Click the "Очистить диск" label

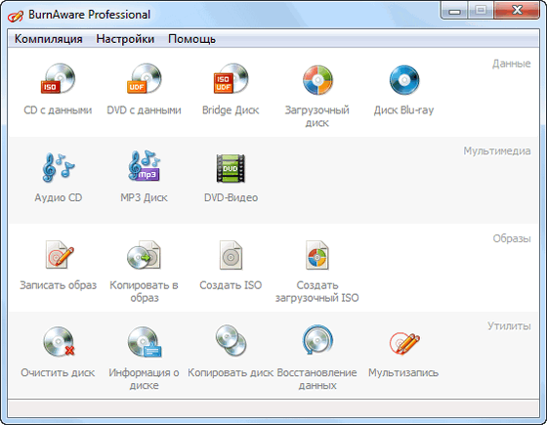[58, 373]
